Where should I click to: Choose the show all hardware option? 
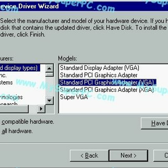pos(17,131)
